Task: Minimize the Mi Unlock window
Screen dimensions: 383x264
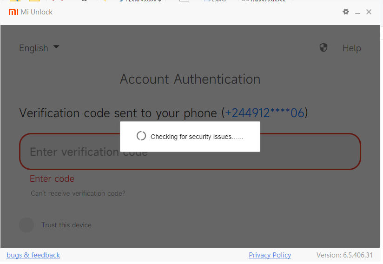Action: pyautogui.click(x=357, y=12)
